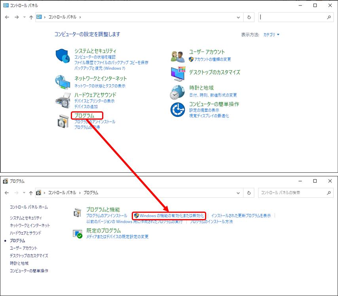The image size is (338, 296).
Task: Expand address history in the コントロール パネル window
Action: [238, 17]
